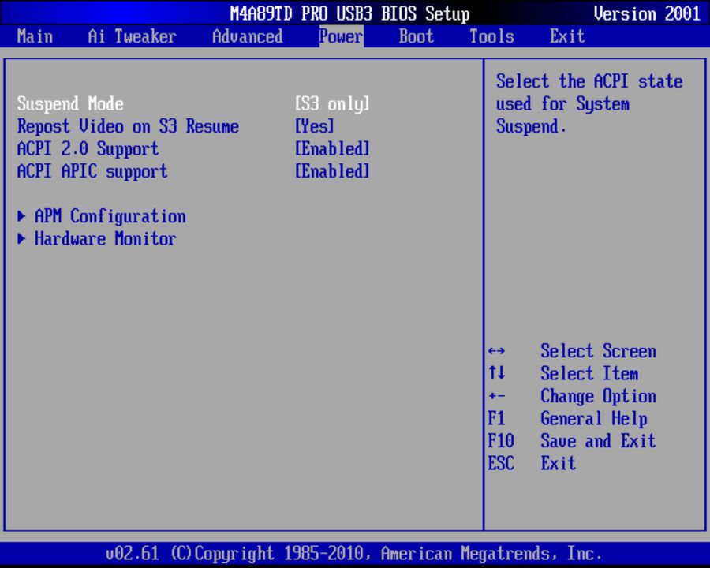Click the M4A89TD PRO title bar text
Image resolution: width=710 pixels, height=568 pixels.
[349, 13]
